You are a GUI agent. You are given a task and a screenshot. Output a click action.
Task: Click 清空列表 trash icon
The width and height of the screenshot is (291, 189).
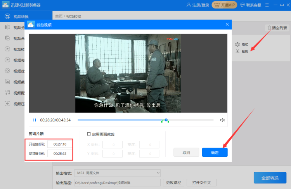pos(269,28)
